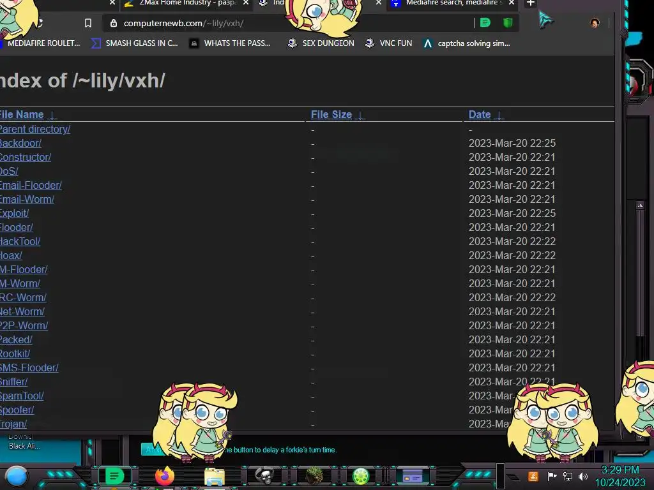Open the SMS-Flooder/ folder
The width and height of the screenshot is (654, 490).
pos(29,367)
